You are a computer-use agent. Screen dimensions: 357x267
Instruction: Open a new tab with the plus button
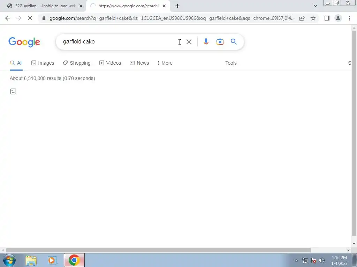(x=177, y=6)
